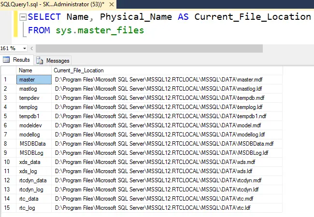Open the 161 % zoom dropdown
Screen dimensions: 314x217
[25, 48]
